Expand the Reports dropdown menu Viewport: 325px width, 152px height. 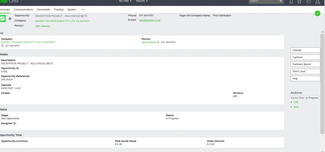[142, 1]
